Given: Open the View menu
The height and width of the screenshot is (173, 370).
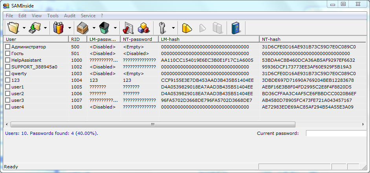Looking at the screenshot, I should point(37,16).
